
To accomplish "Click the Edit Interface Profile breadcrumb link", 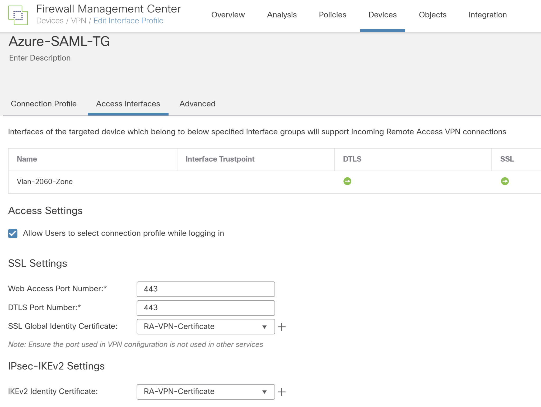I will coord(128,21).
